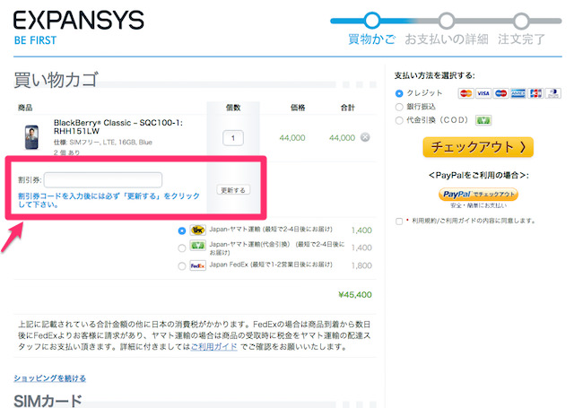Click the Yamato black cat shipping icon

click(197, 230)
